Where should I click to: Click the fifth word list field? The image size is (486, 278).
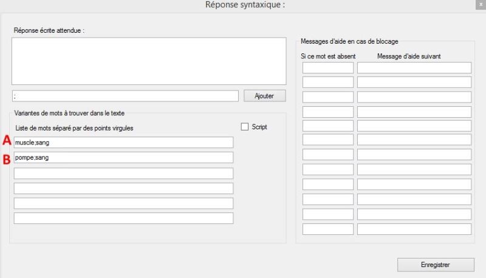[123, 203]
